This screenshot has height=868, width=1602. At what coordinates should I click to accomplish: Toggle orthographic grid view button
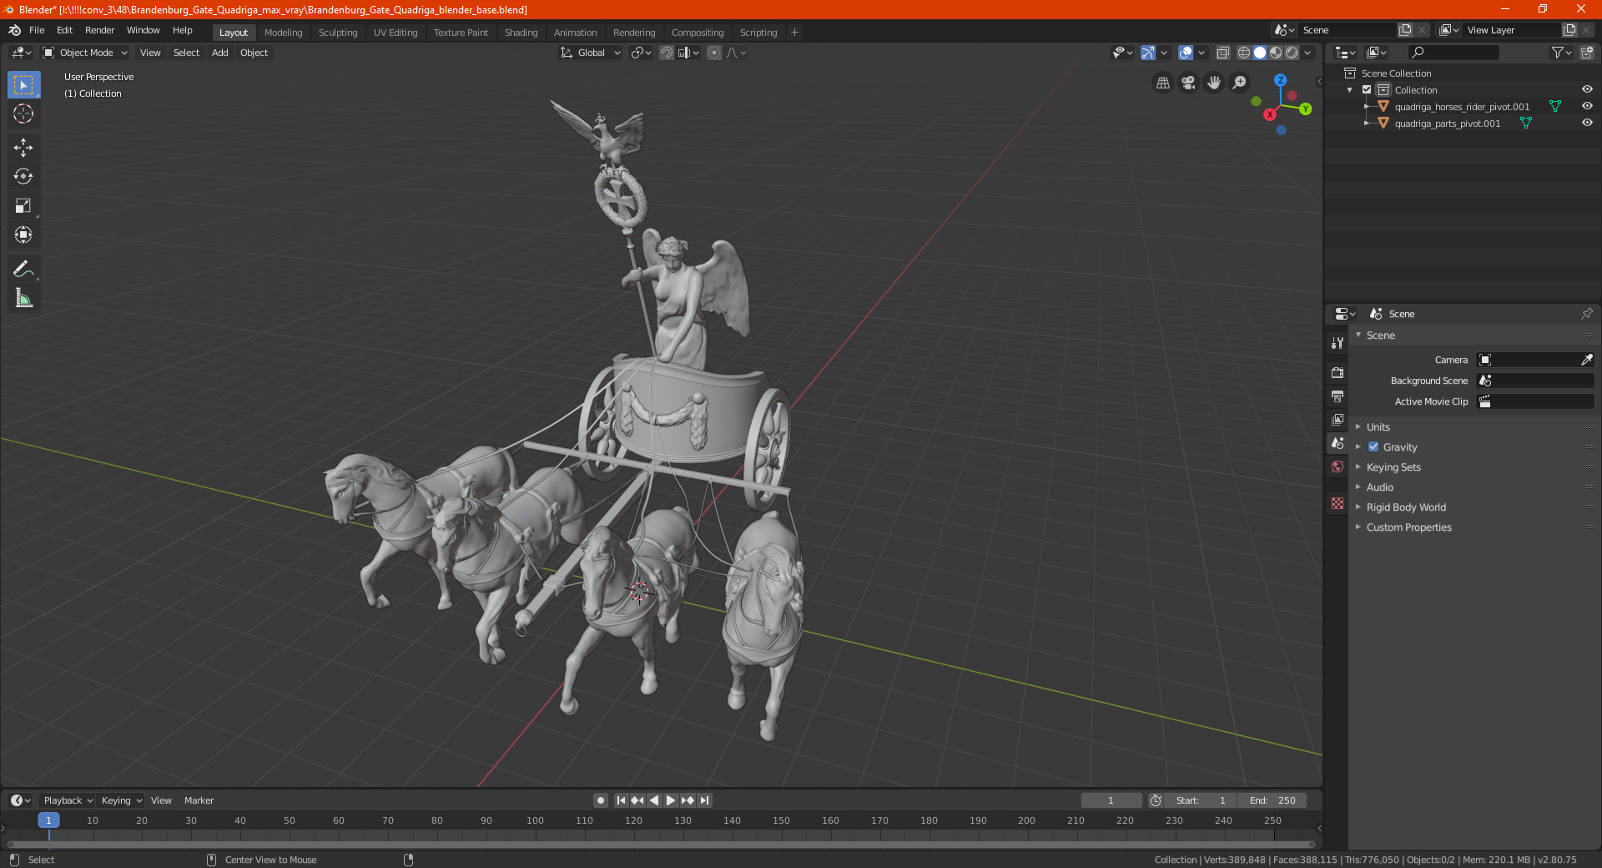1163,83
